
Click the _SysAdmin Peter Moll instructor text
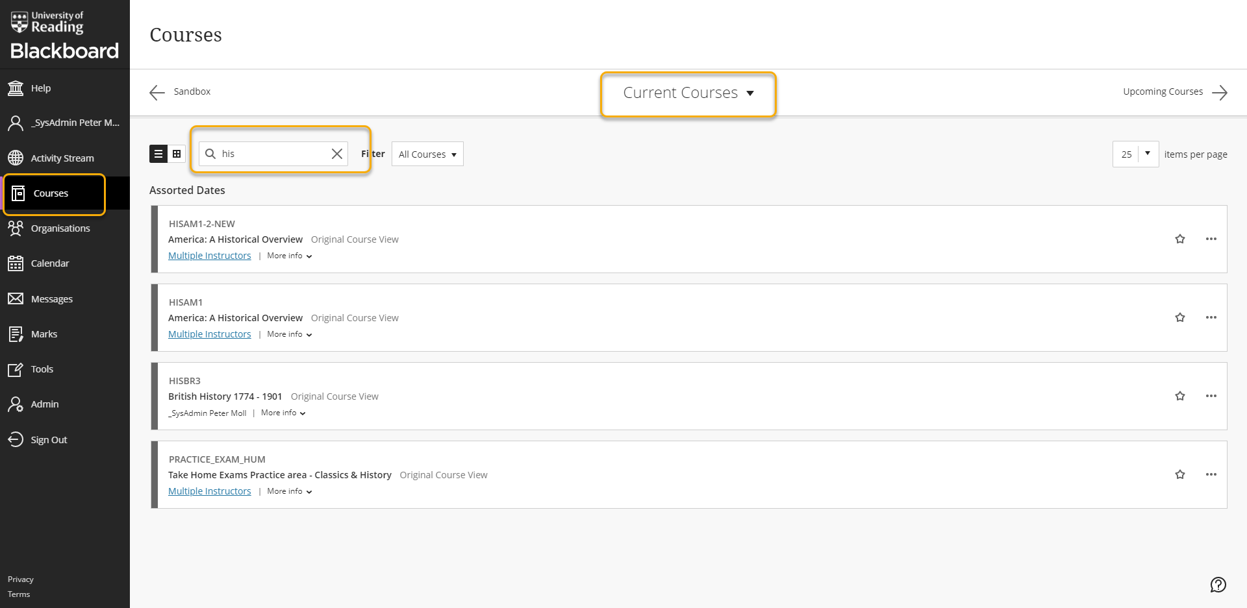point(208,413)
